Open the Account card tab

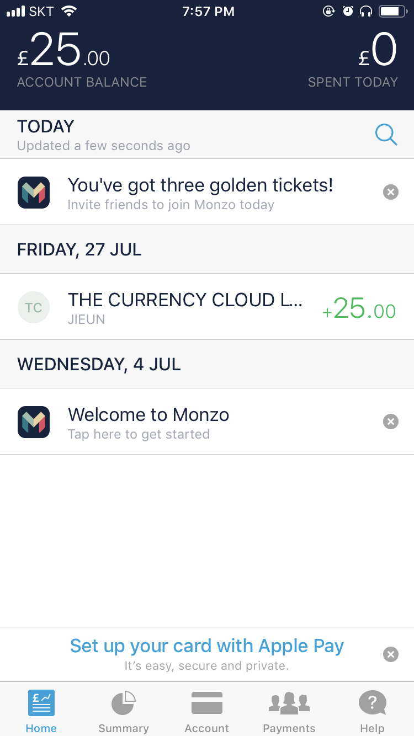(207, 712)
